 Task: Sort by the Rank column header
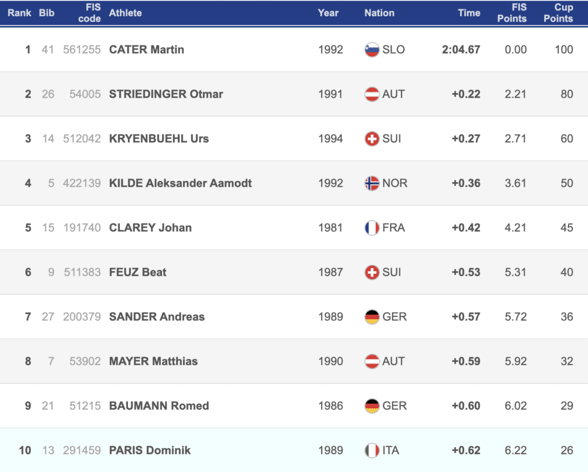tap(19, 13)
